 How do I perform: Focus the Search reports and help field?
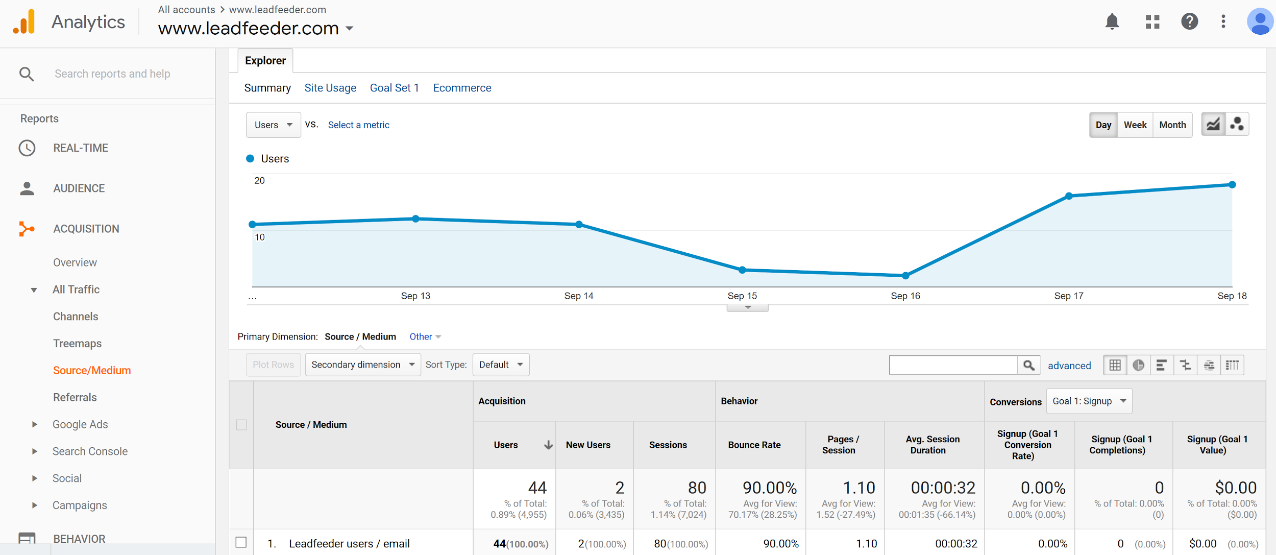[112, 74]
